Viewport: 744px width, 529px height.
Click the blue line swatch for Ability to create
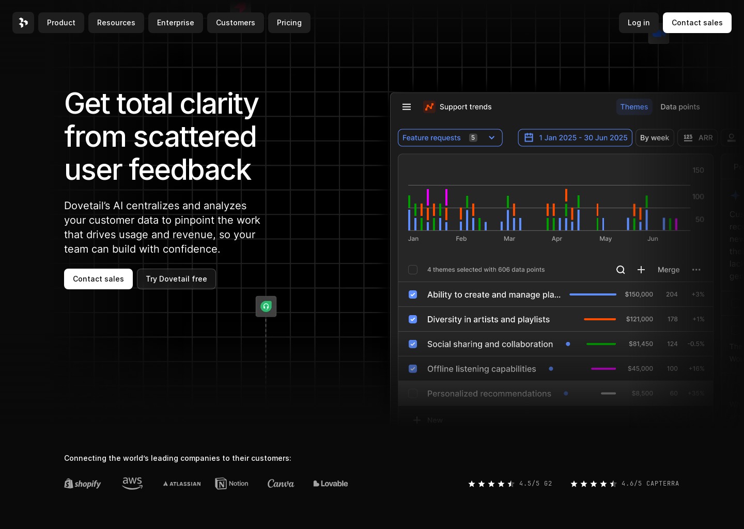coord(593,294)
